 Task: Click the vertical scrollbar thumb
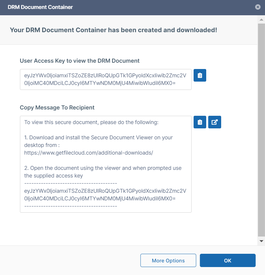pos(261,129)
